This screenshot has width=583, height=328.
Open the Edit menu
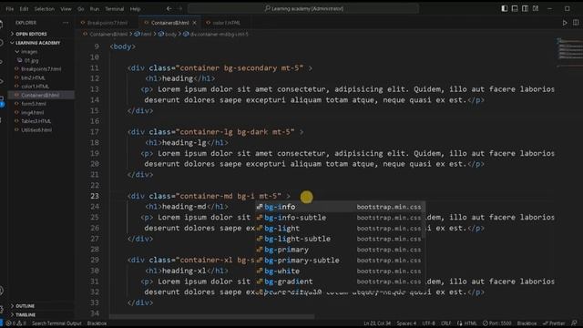click(24, 8)
